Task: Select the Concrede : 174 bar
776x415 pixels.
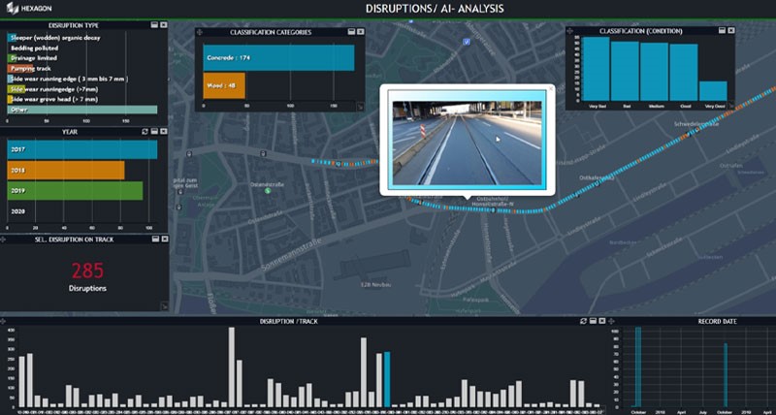Action: [278, 58]
